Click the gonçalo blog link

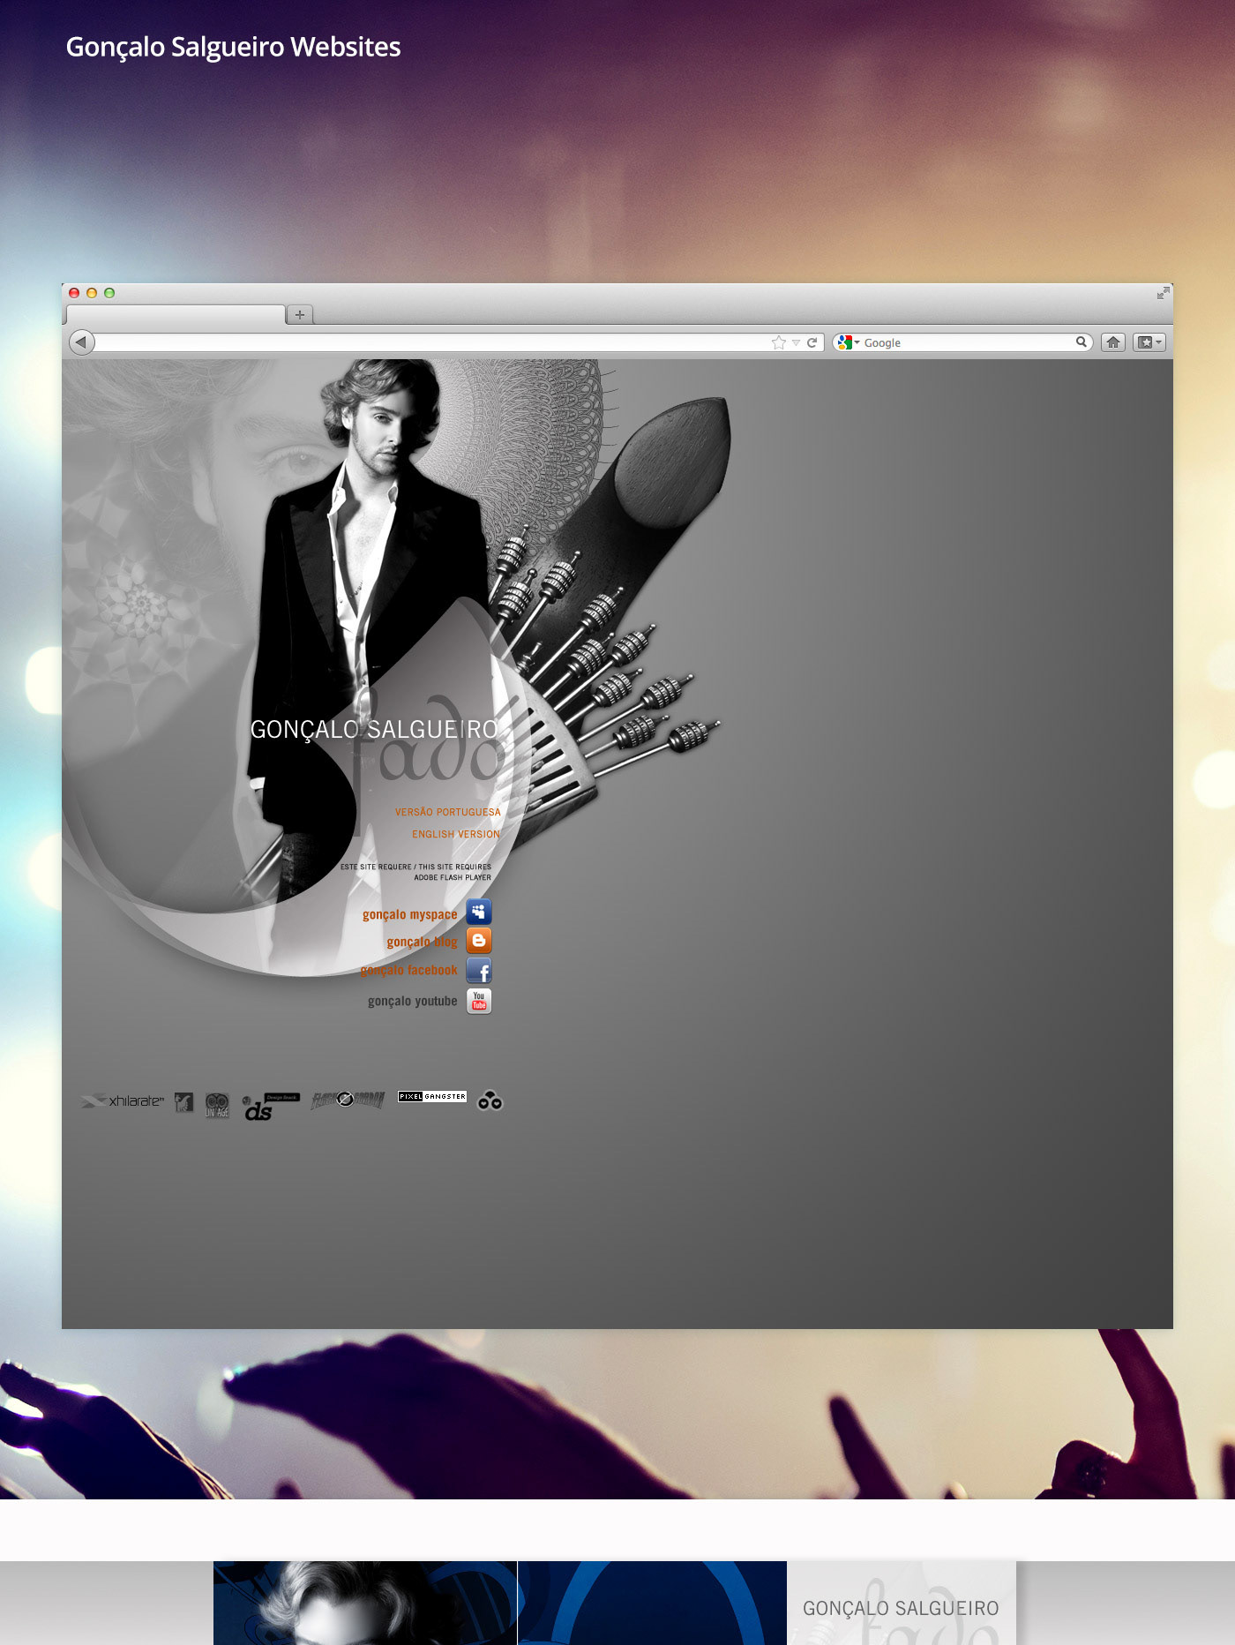point(423,942)
